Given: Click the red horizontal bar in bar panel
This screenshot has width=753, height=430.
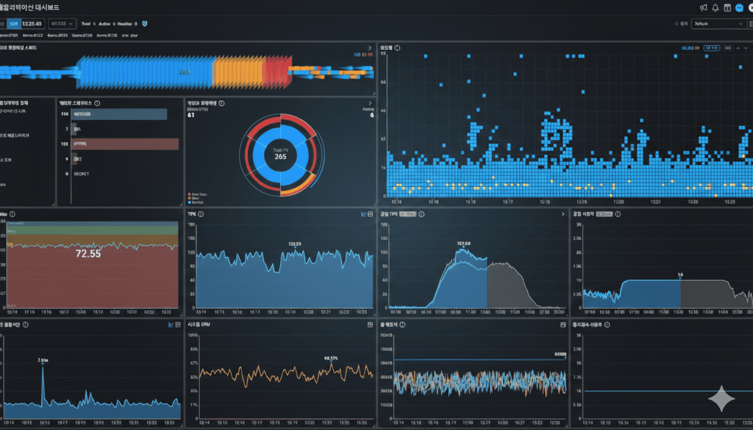Looking at the screenshot, I should tap(125, 144).
